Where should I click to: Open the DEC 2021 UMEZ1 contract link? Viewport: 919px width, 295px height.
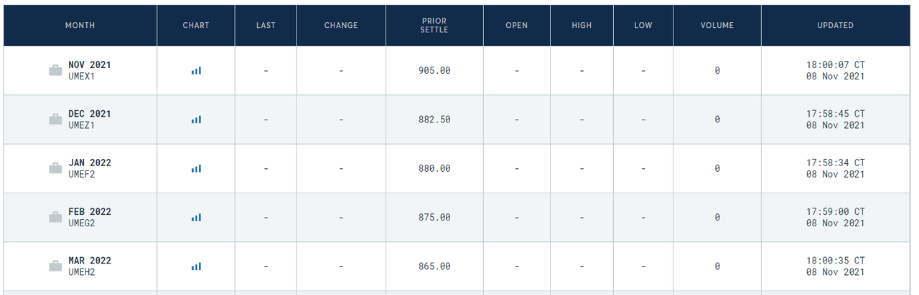pyautogui.click(x=90, y=120)
